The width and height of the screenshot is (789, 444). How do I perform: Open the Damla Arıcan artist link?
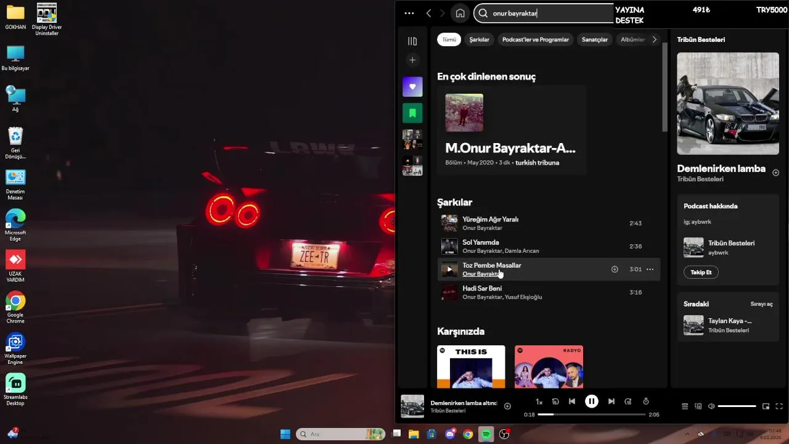pyautogui.click(x=522, y=251)
